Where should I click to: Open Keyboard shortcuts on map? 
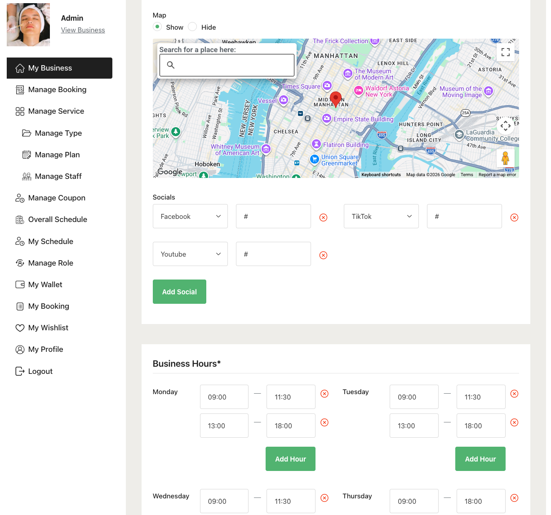point(381,175)
